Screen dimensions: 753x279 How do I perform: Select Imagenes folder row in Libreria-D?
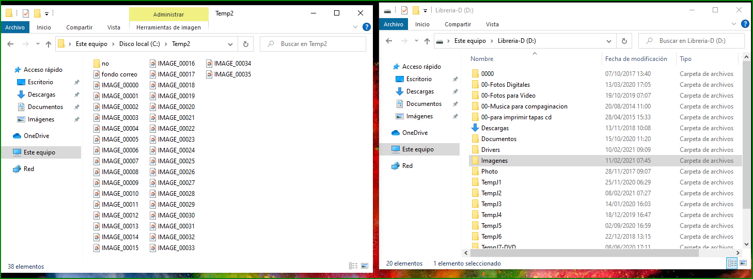tap(605, 161)
